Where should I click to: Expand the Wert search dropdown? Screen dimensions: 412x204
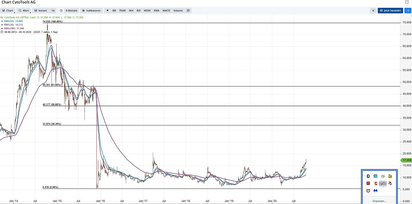[x=24, y=11]
